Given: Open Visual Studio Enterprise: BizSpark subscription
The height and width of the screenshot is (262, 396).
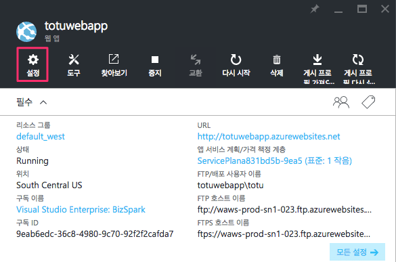Looking at the screenshot, I should coord(81,209).
